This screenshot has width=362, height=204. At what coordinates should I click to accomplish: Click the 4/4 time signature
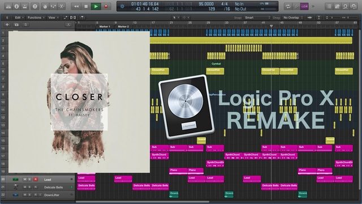(225, 4)
